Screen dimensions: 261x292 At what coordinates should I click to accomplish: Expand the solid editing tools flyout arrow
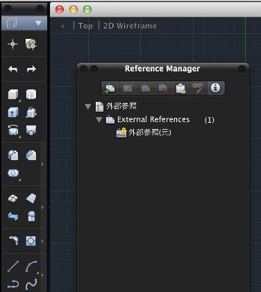[x=42, y=164]
